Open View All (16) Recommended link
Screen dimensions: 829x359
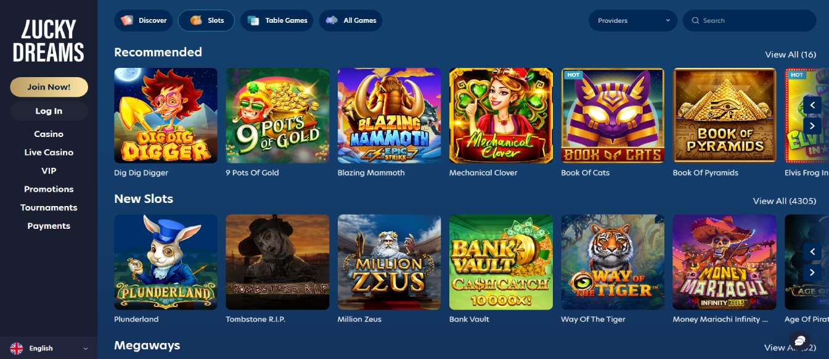click(x=790, y=54)
